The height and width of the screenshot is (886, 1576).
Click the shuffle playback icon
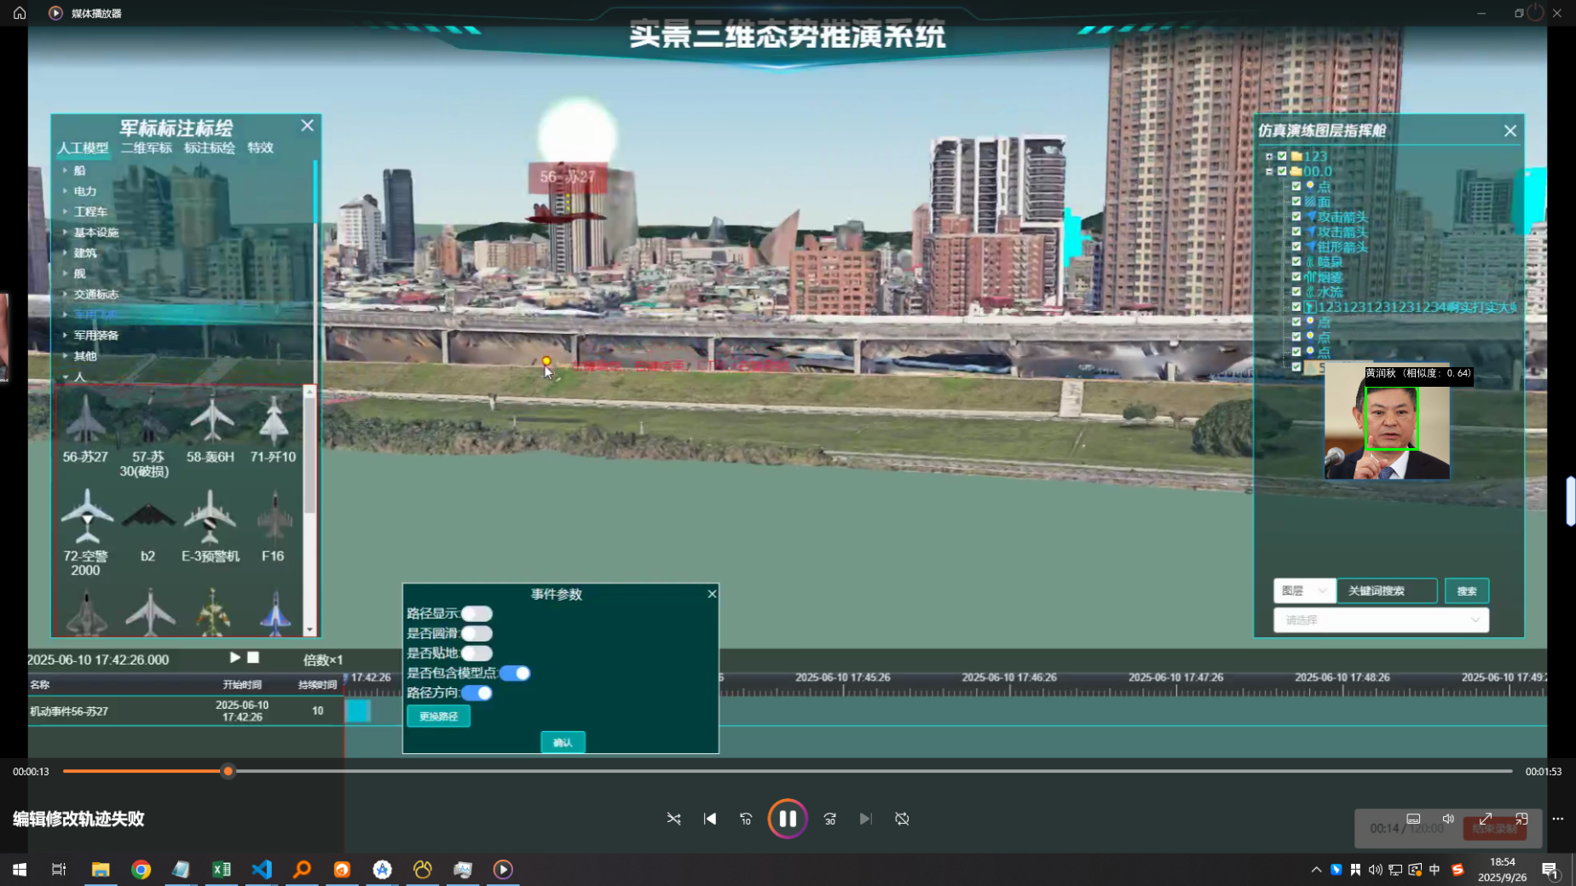click(x=673, y=819)
